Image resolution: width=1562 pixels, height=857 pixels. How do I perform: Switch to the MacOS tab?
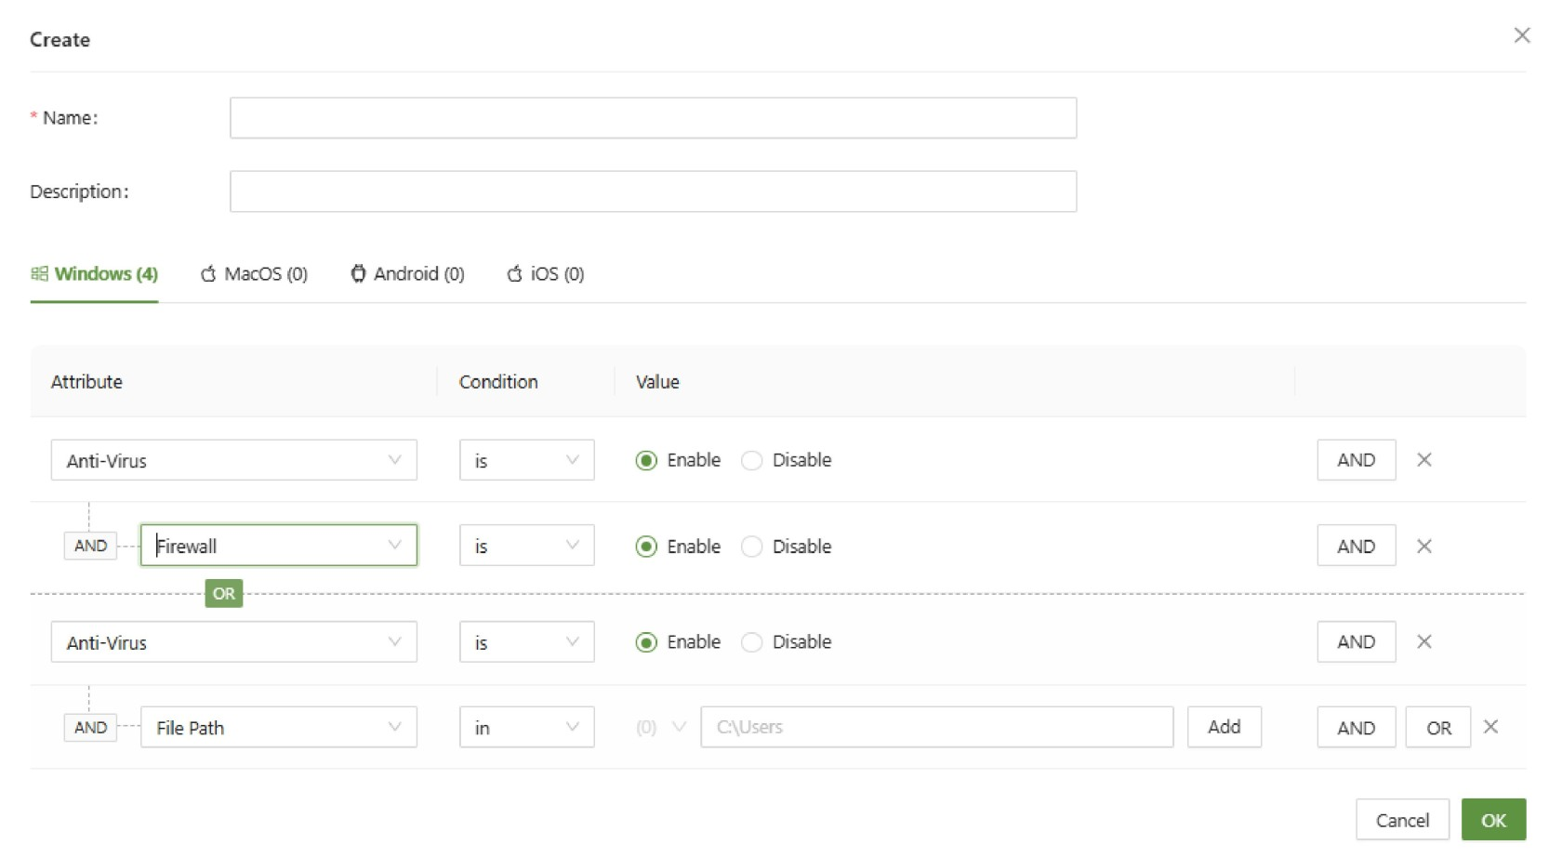point(254,274)
